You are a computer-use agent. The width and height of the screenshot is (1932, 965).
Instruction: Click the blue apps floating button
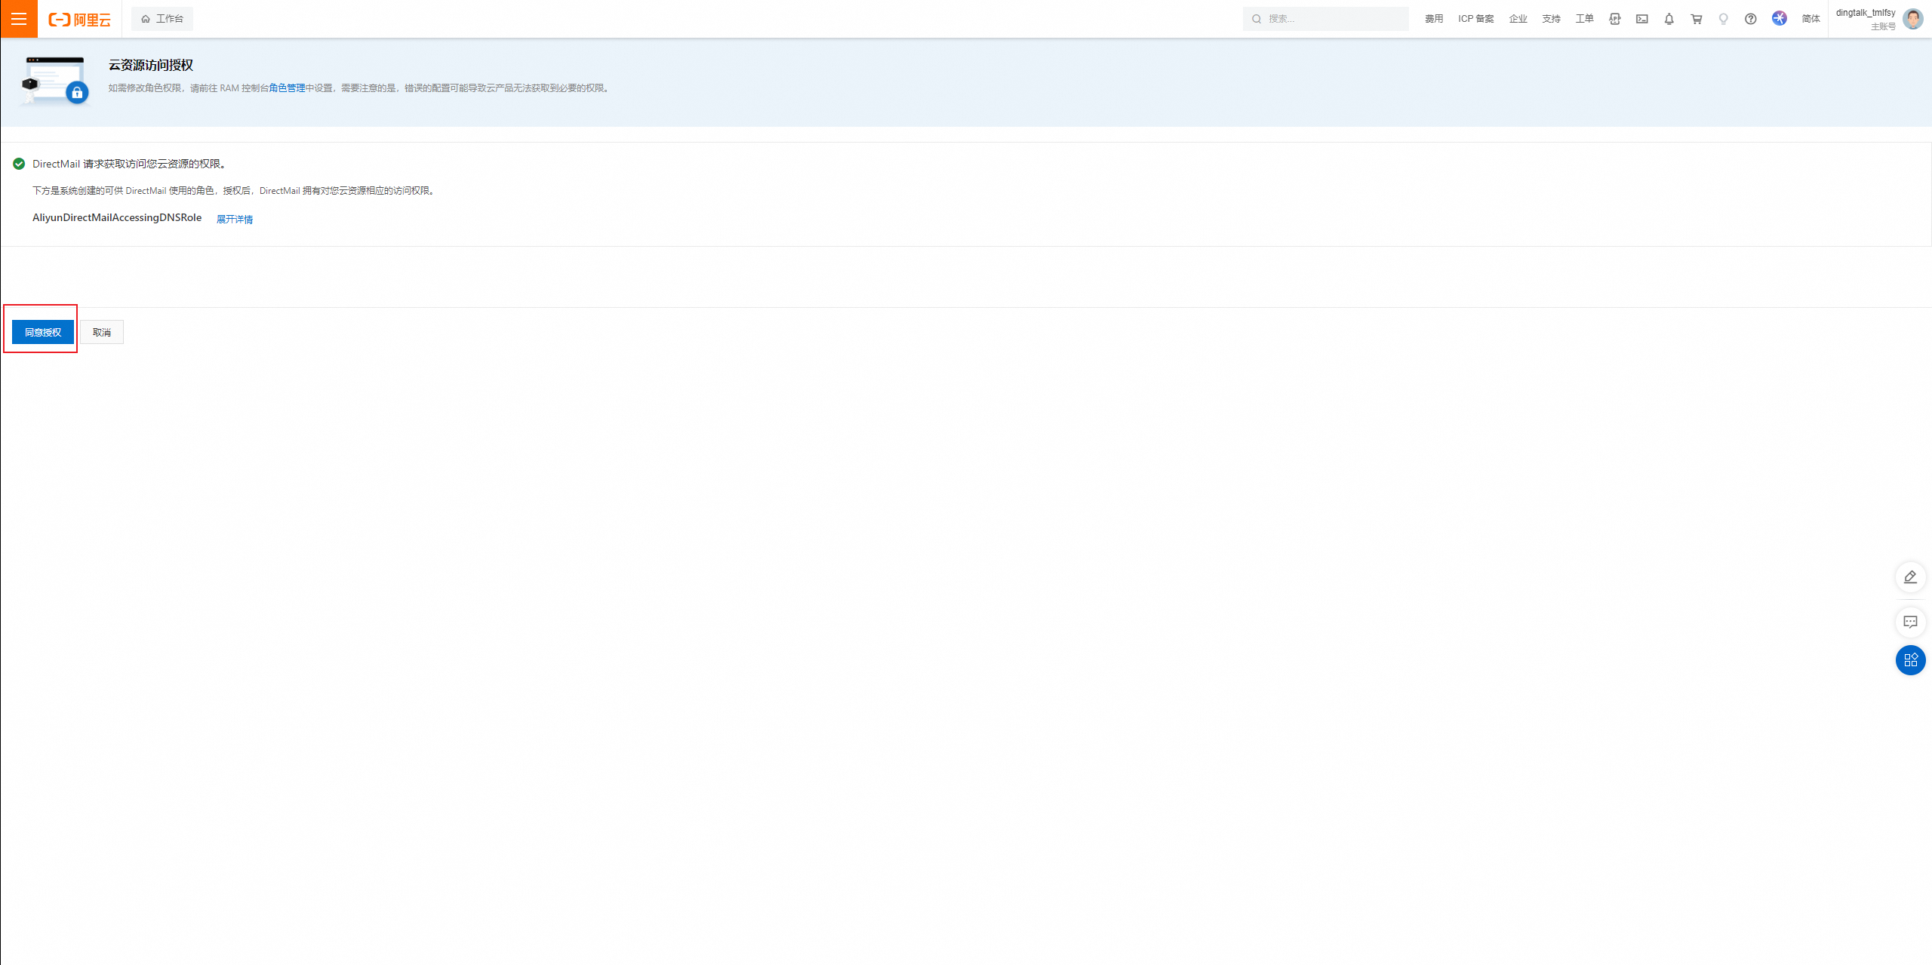pyautogui.click(x=1910, y=660)
